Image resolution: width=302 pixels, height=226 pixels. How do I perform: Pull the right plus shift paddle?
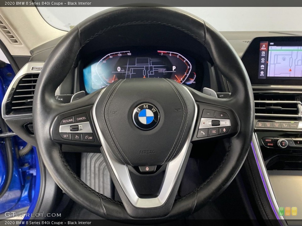210,93
